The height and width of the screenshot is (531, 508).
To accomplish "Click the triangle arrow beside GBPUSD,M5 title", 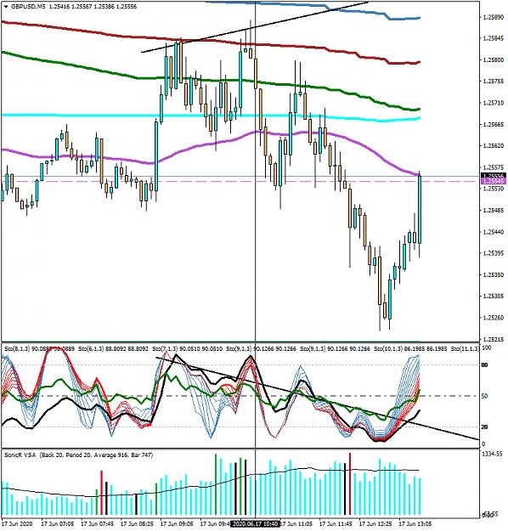I will click(x=6, y=7).
